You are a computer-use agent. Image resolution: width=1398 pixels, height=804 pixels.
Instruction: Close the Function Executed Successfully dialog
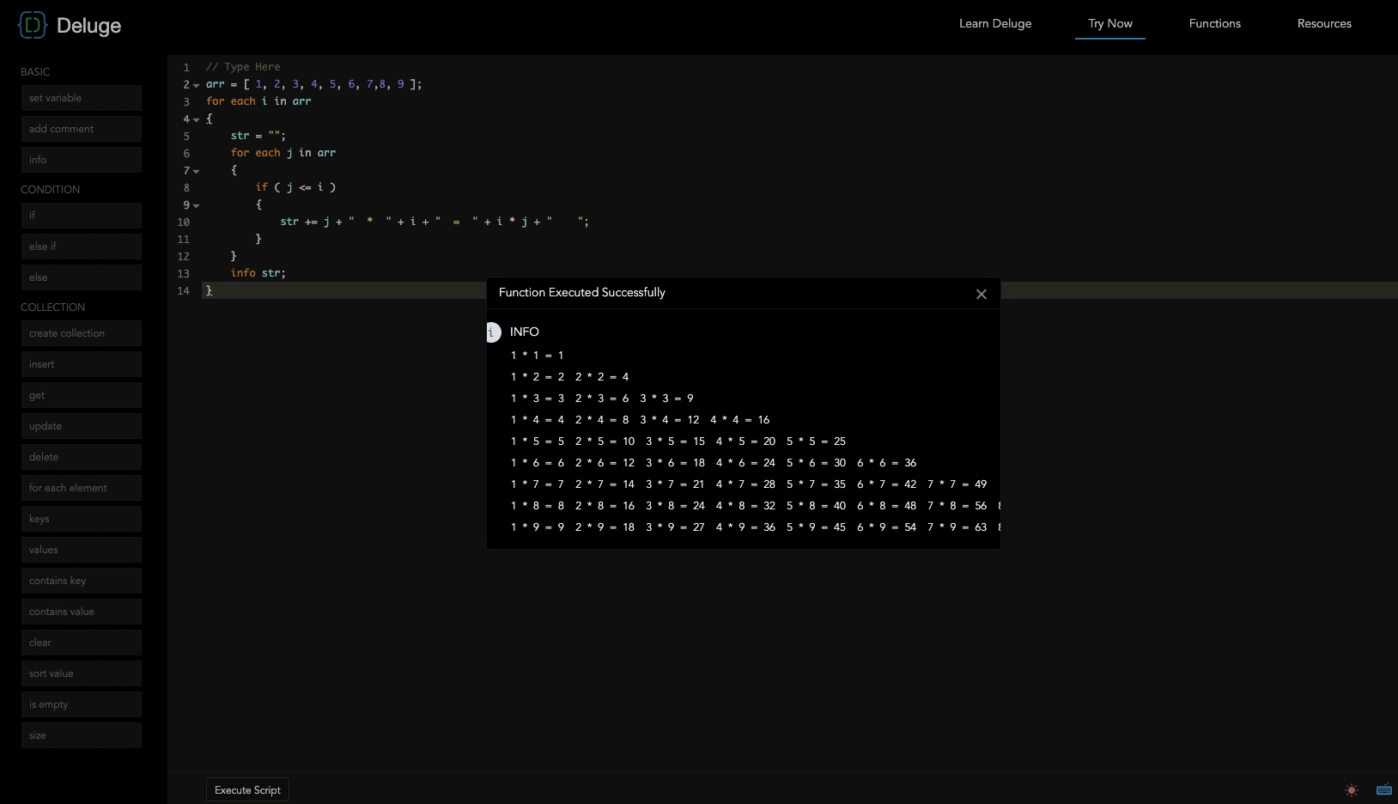982,294
